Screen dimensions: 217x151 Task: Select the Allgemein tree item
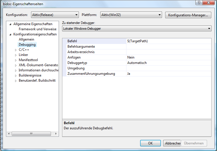pos(26,39)
